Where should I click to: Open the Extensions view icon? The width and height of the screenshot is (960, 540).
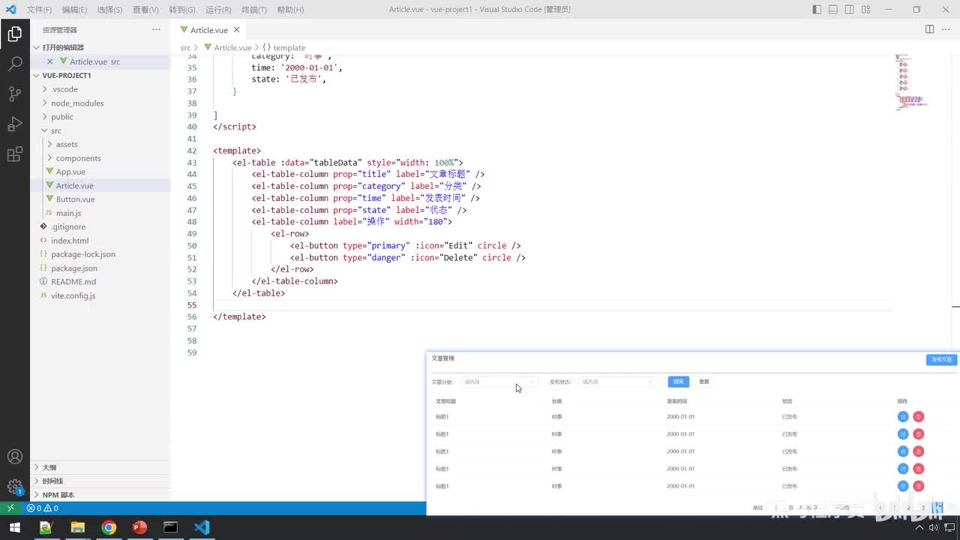14,154
